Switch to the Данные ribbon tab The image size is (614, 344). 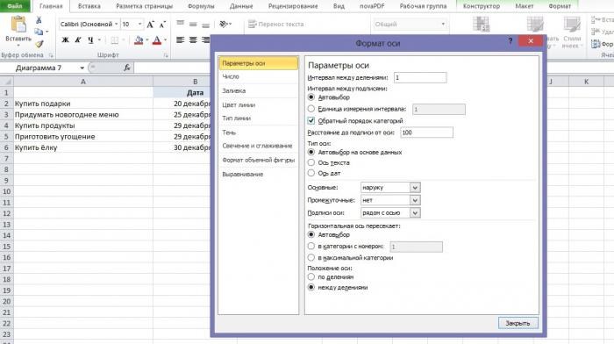coord(241,6)
